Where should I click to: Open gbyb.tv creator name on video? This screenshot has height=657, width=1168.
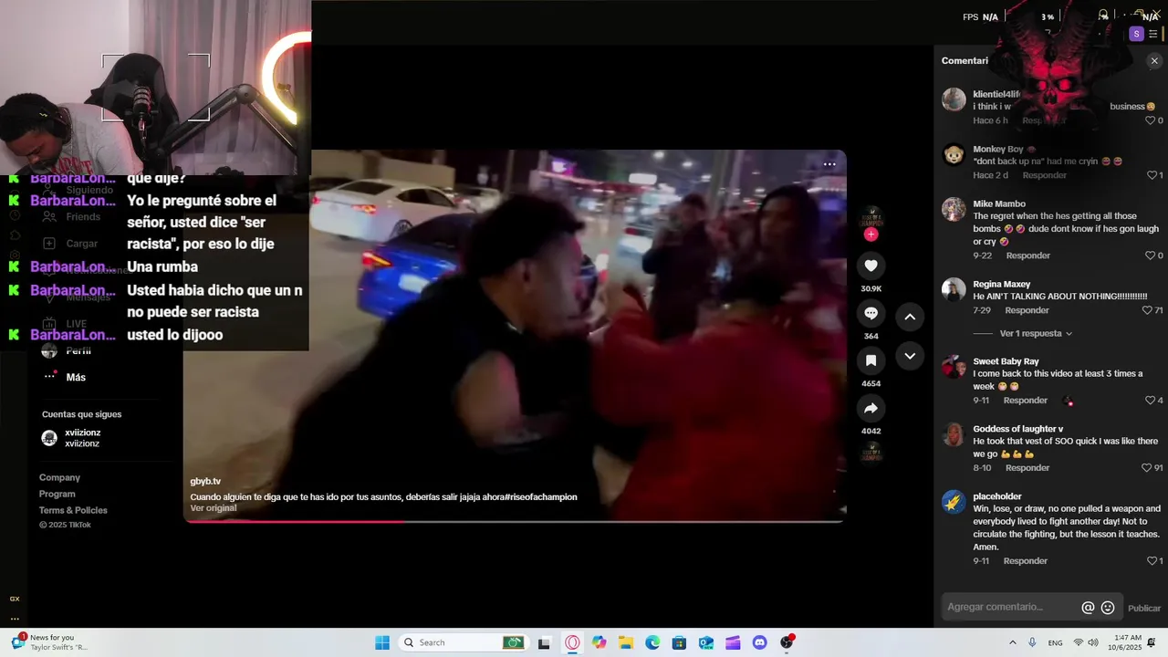pyautogui.click(x=205, y=481)
